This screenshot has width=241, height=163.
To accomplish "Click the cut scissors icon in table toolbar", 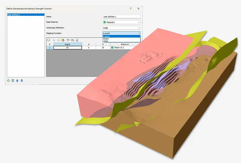I will [x=54, y=40].
